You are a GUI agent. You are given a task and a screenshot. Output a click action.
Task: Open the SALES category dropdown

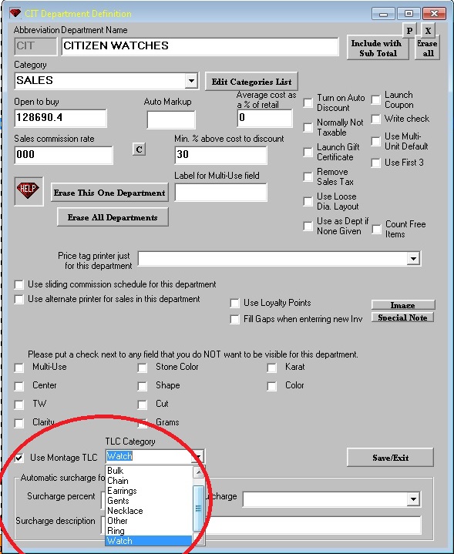pos(191,81)
